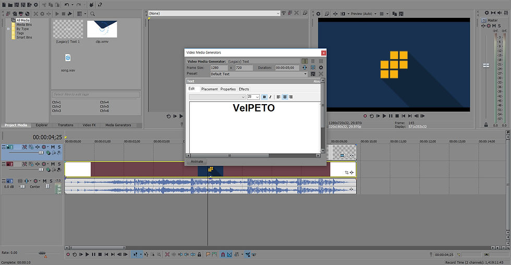Open the Video FX tab

[x=89, y=125]
